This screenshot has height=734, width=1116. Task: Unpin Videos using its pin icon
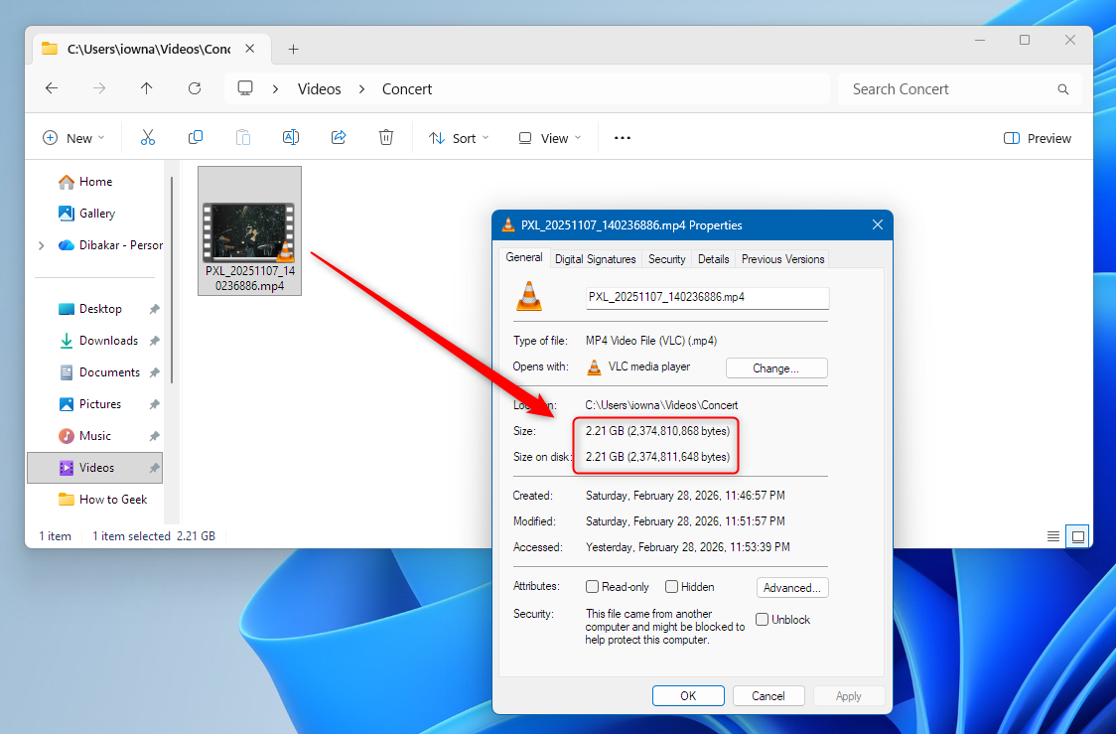[x=155, y=468]
